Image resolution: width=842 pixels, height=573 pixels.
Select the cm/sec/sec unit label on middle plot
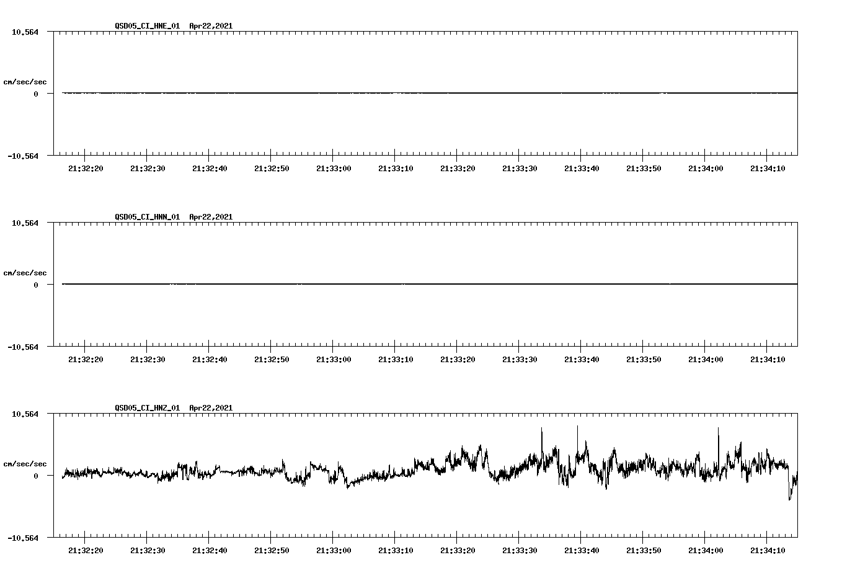pyautogui.click(x=25, y=272)
